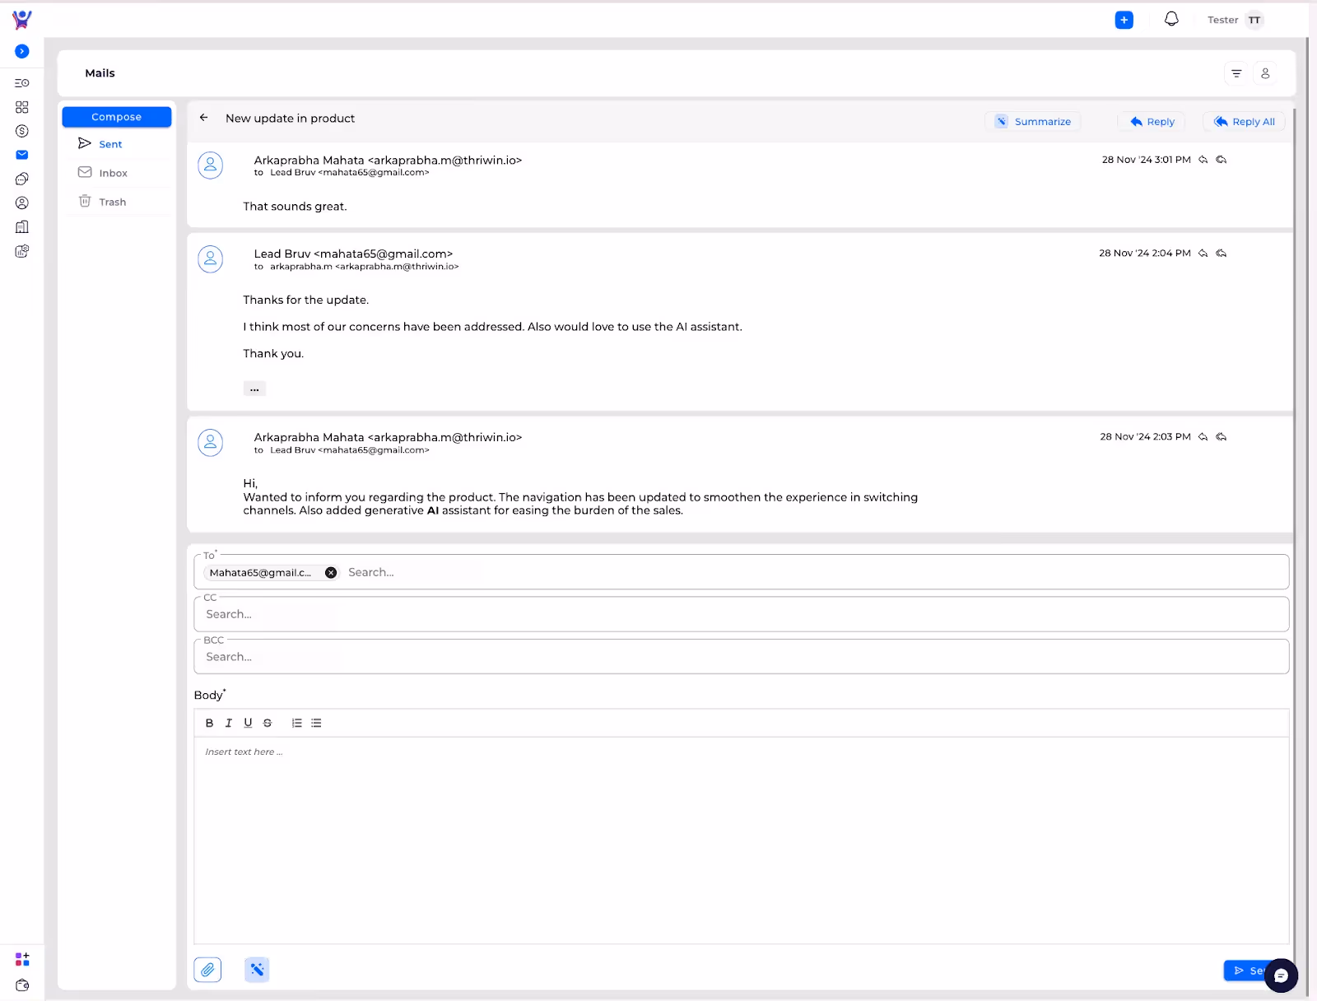
Task: Open the companies building icon in sidebar
Action: pyautogui.click(x=22, y=226)
